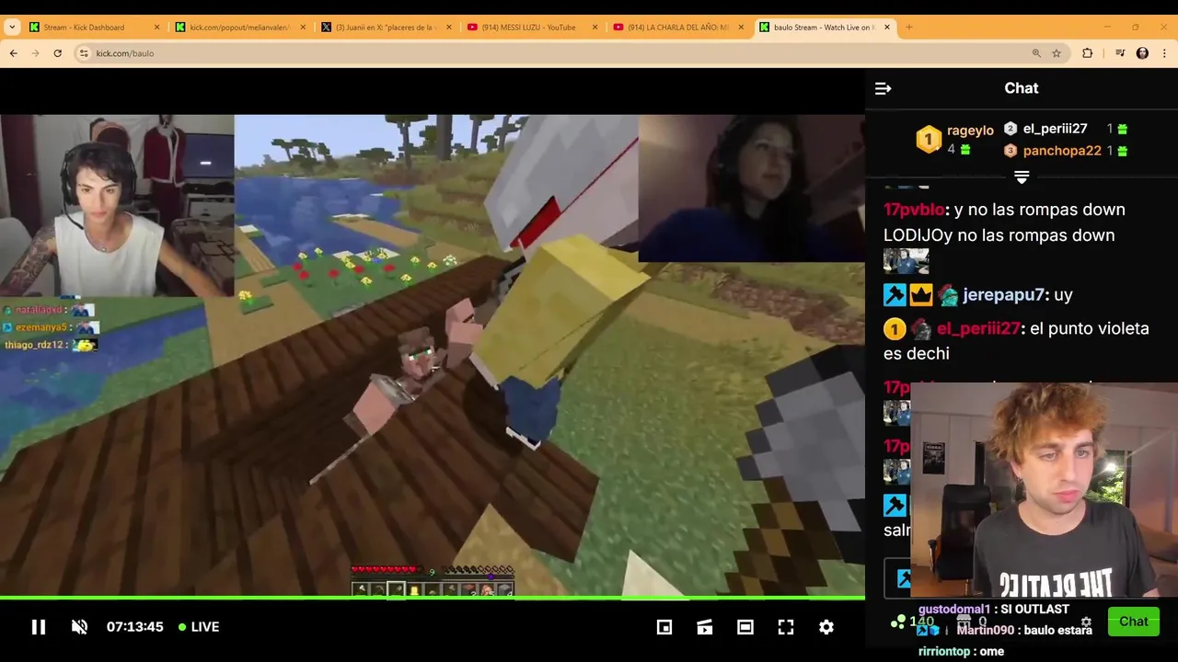Open browser three-dot menu
Image resolution: width=1178 pixels, height=662 pixels.
[x=1164, y=53]
